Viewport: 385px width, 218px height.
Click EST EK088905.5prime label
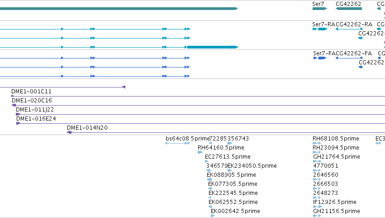click(x=231, y=175)
